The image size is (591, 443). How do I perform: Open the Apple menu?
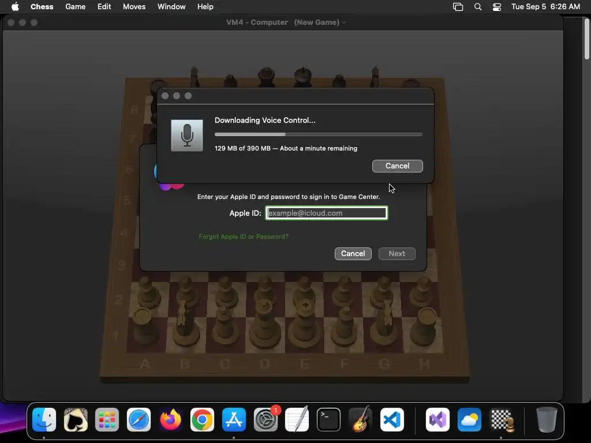[15, 6]
